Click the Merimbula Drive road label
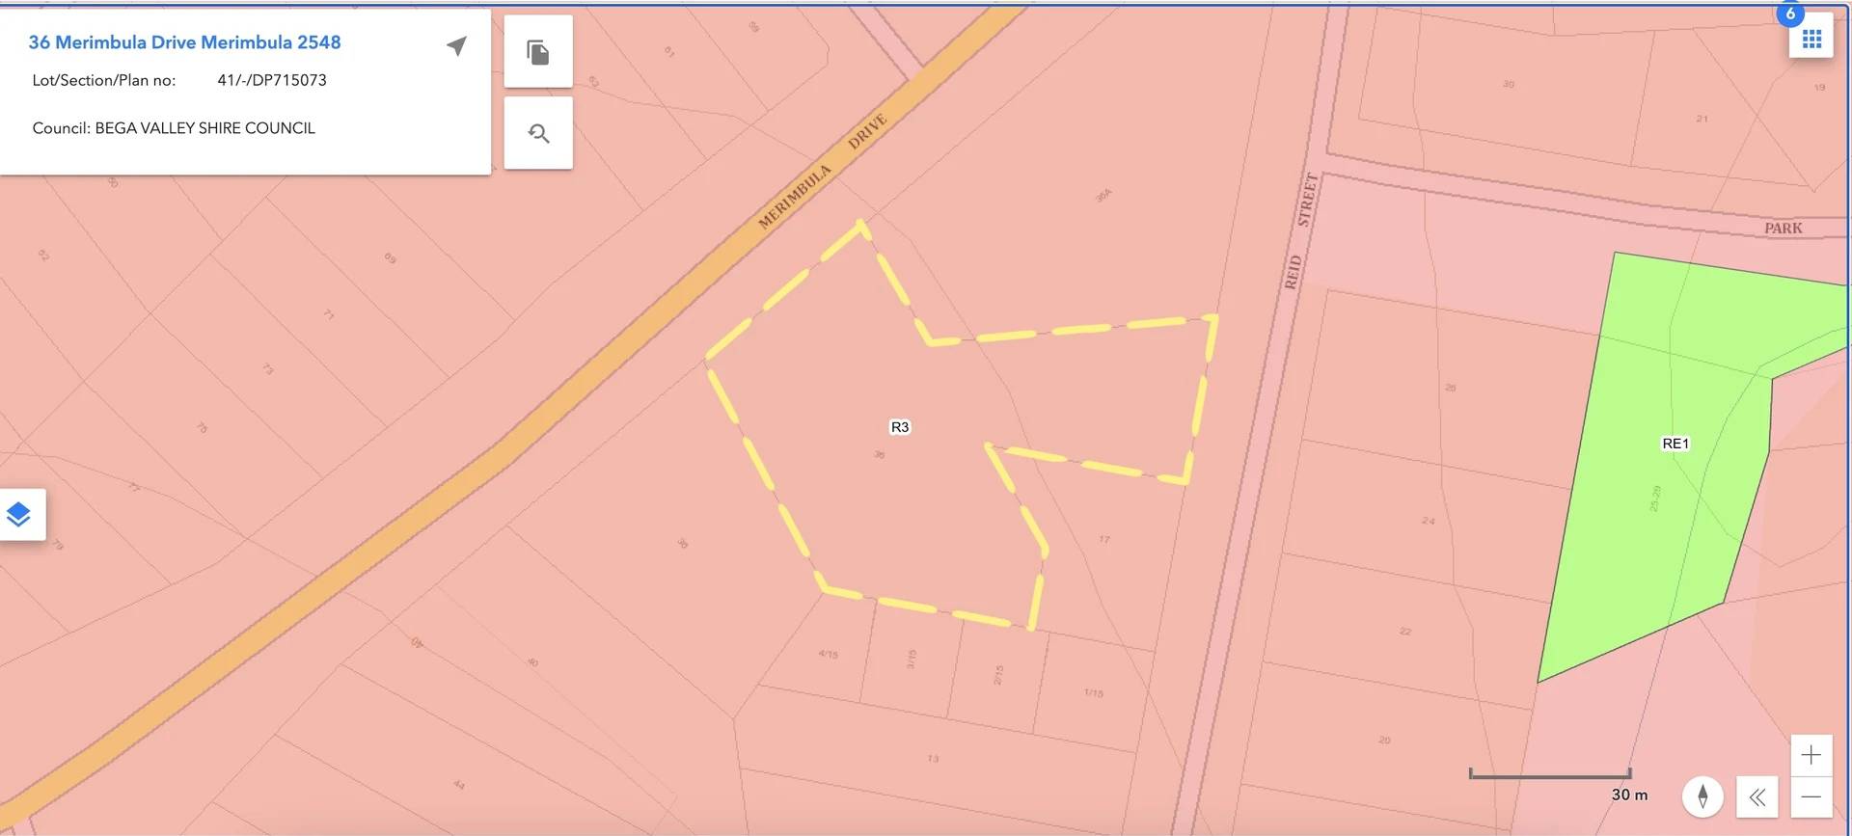The width and height of the screenshot is (1852, 836). [x=821, y=172]
